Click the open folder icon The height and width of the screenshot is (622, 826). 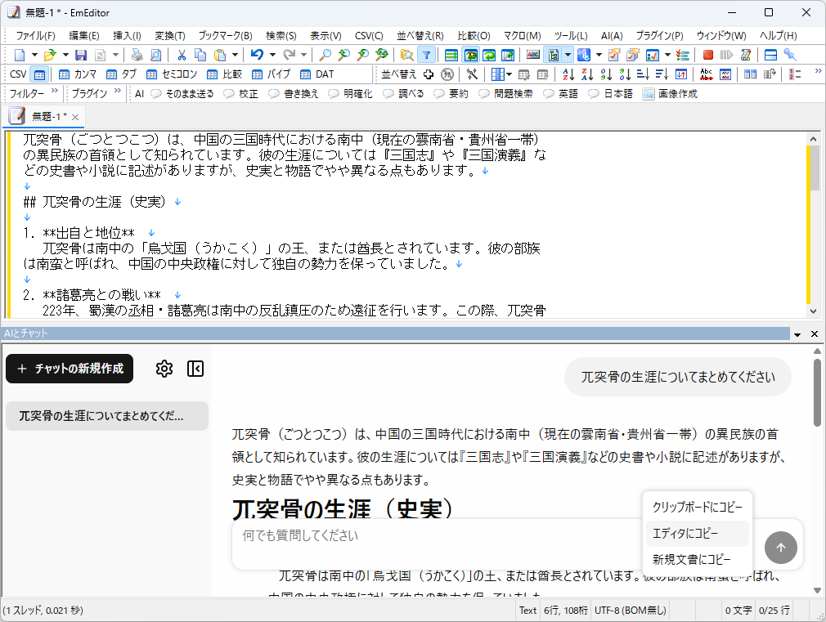[50, 55]
